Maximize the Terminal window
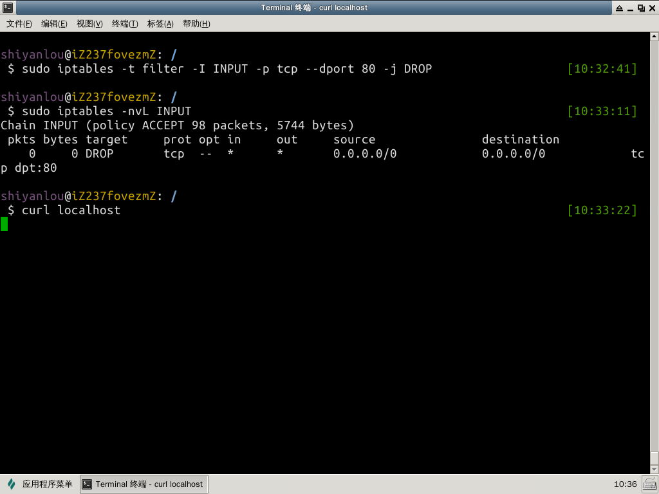The width and height of the screenshot is (659, 494). (x=641, y=8)
